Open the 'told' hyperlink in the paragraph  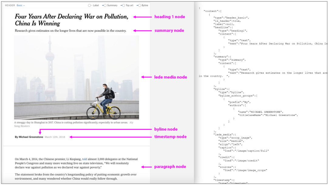click(84, 159)
